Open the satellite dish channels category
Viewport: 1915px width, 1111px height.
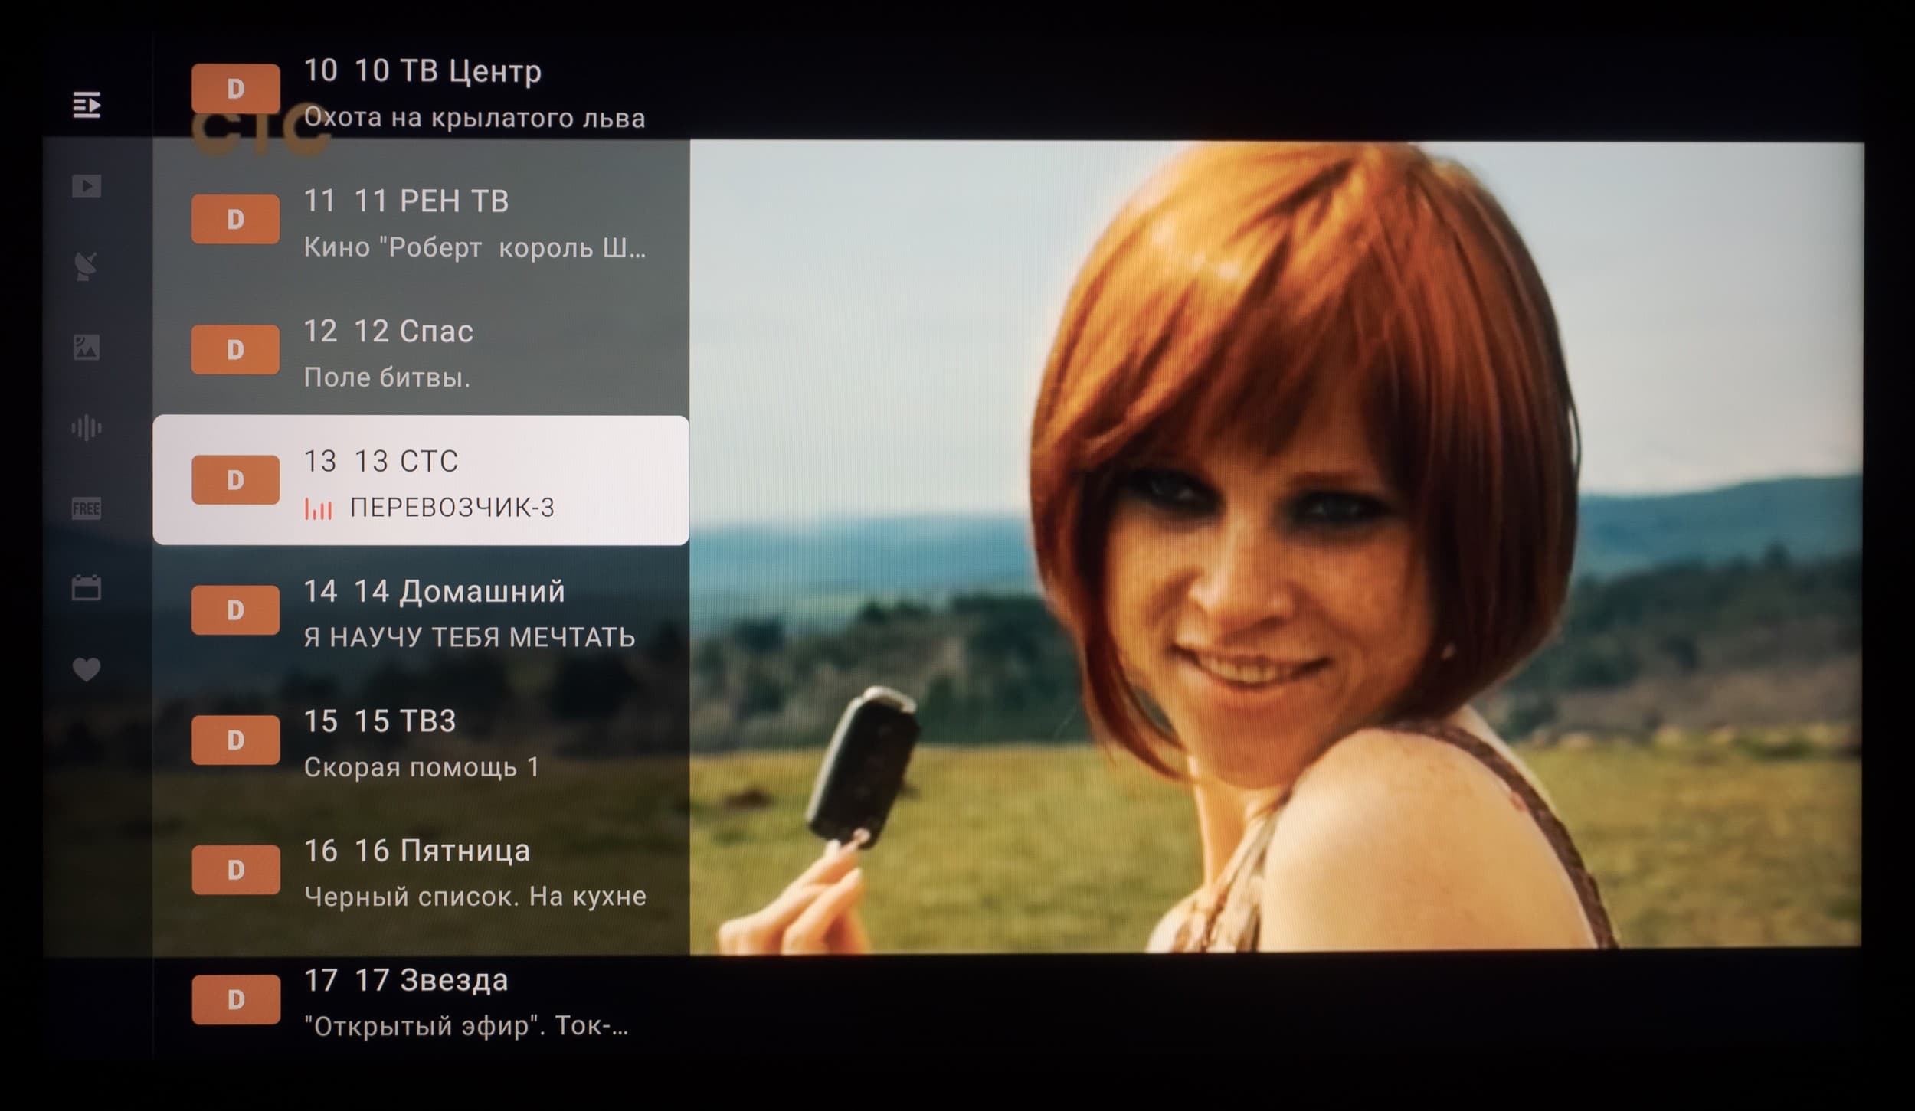[87, 266]
